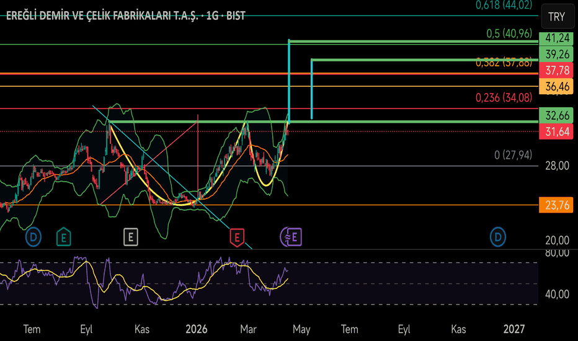Click the 2027 label on time axis
578x341 pixels.
point(514,329)
